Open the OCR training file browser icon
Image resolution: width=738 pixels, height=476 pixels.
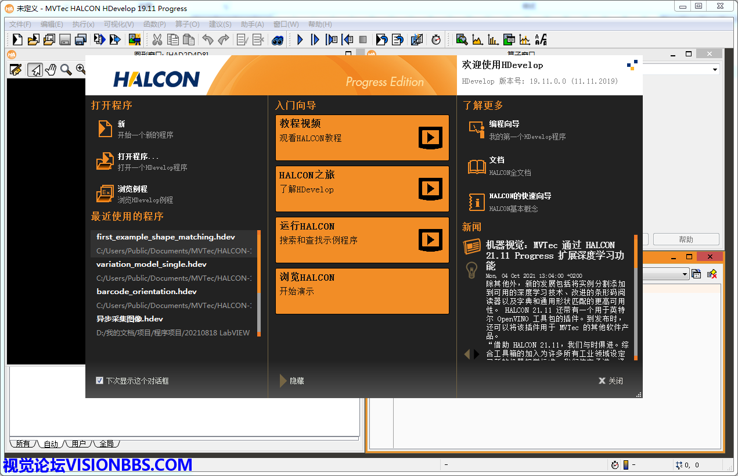541,40
